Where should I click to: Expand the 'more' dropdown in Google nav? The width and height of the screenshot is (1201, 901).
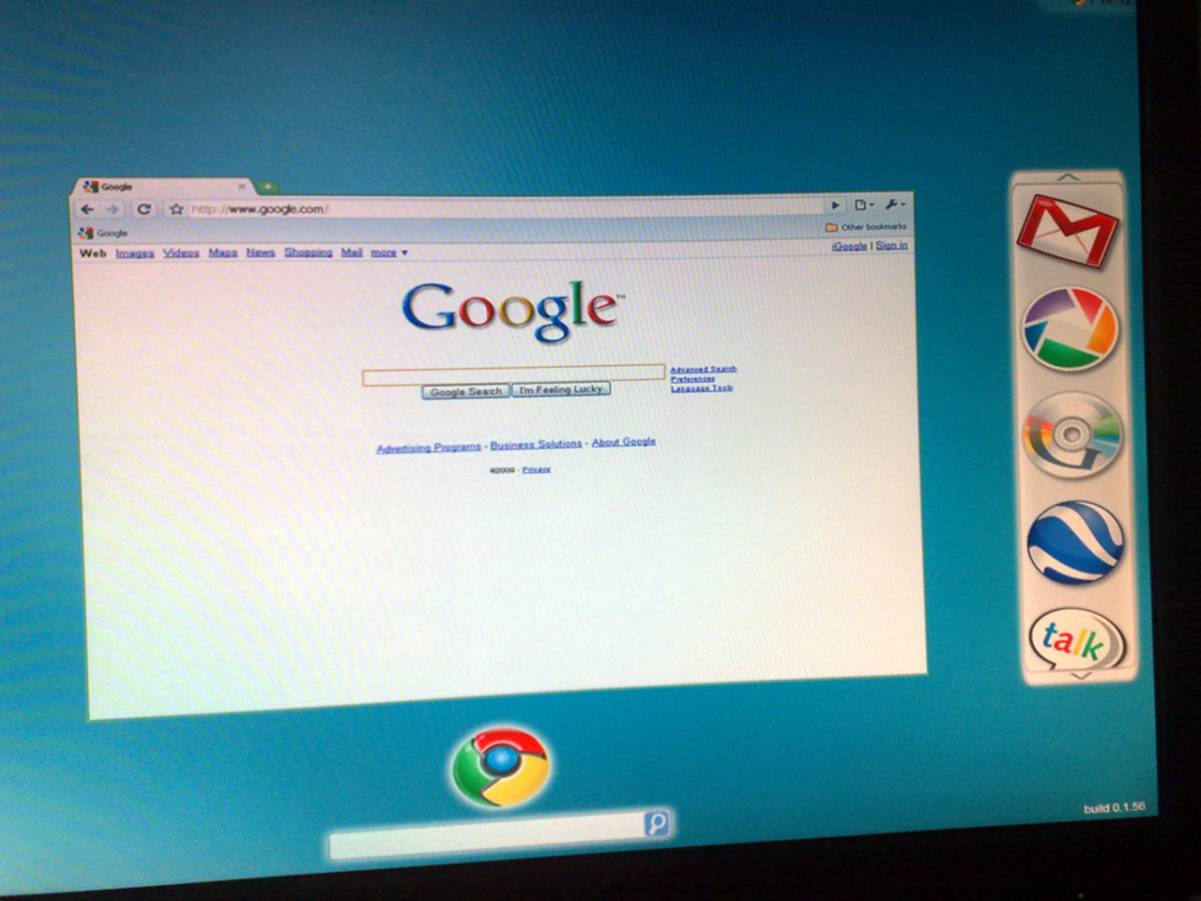[388, 252]
